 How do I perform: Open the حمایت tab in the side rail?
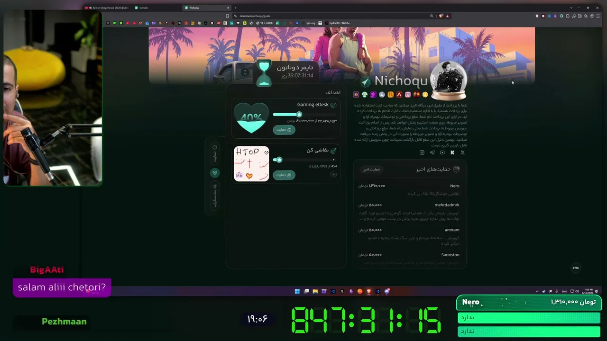point(215,153)
